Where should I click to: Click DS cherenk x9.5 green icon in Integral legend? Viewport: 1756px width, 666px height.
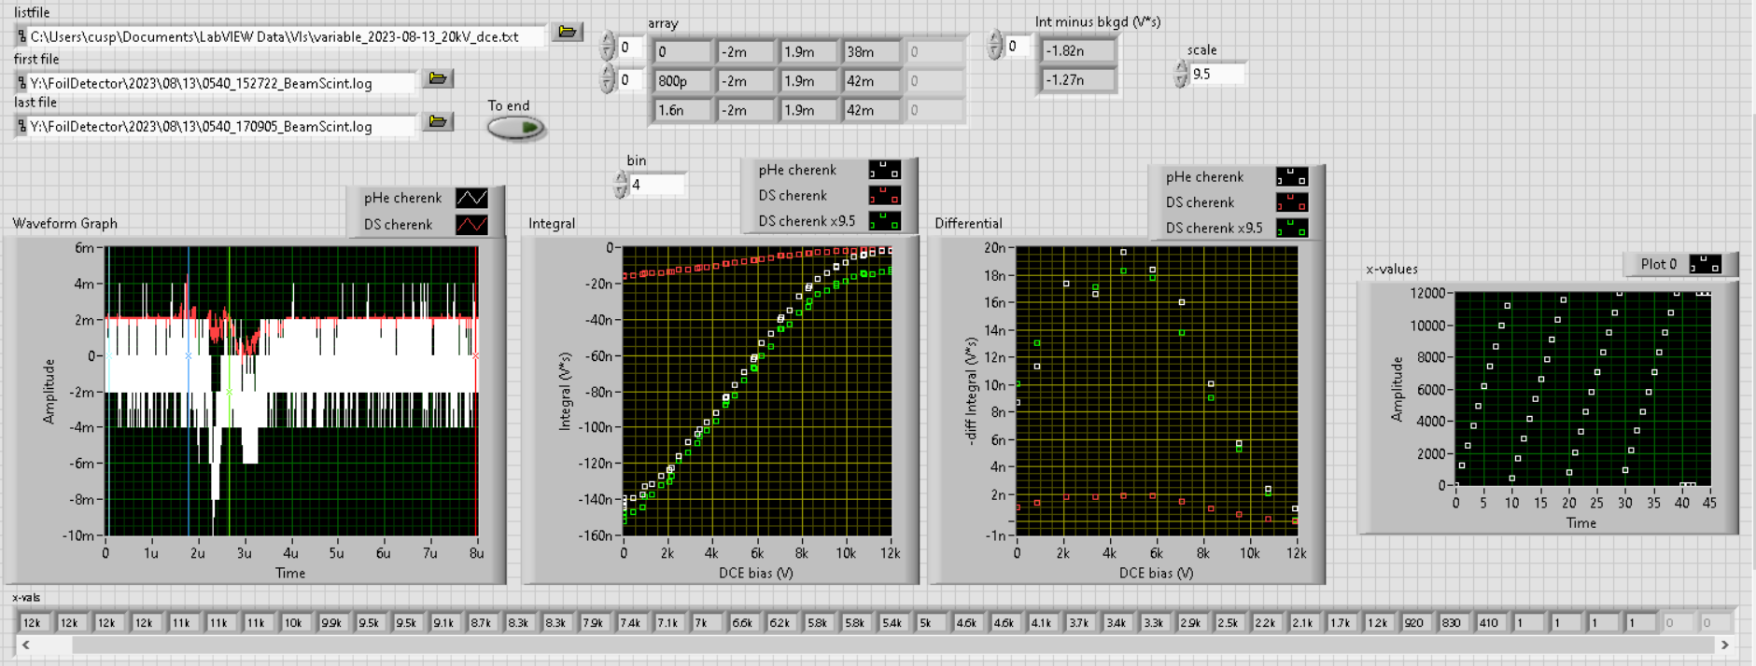pos(883,221)
